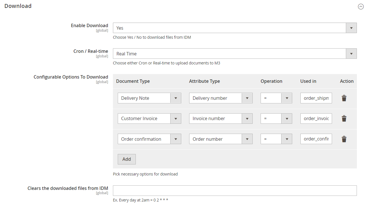
Task: Focus the order_invoic Used in field
Action: point(316,118)
